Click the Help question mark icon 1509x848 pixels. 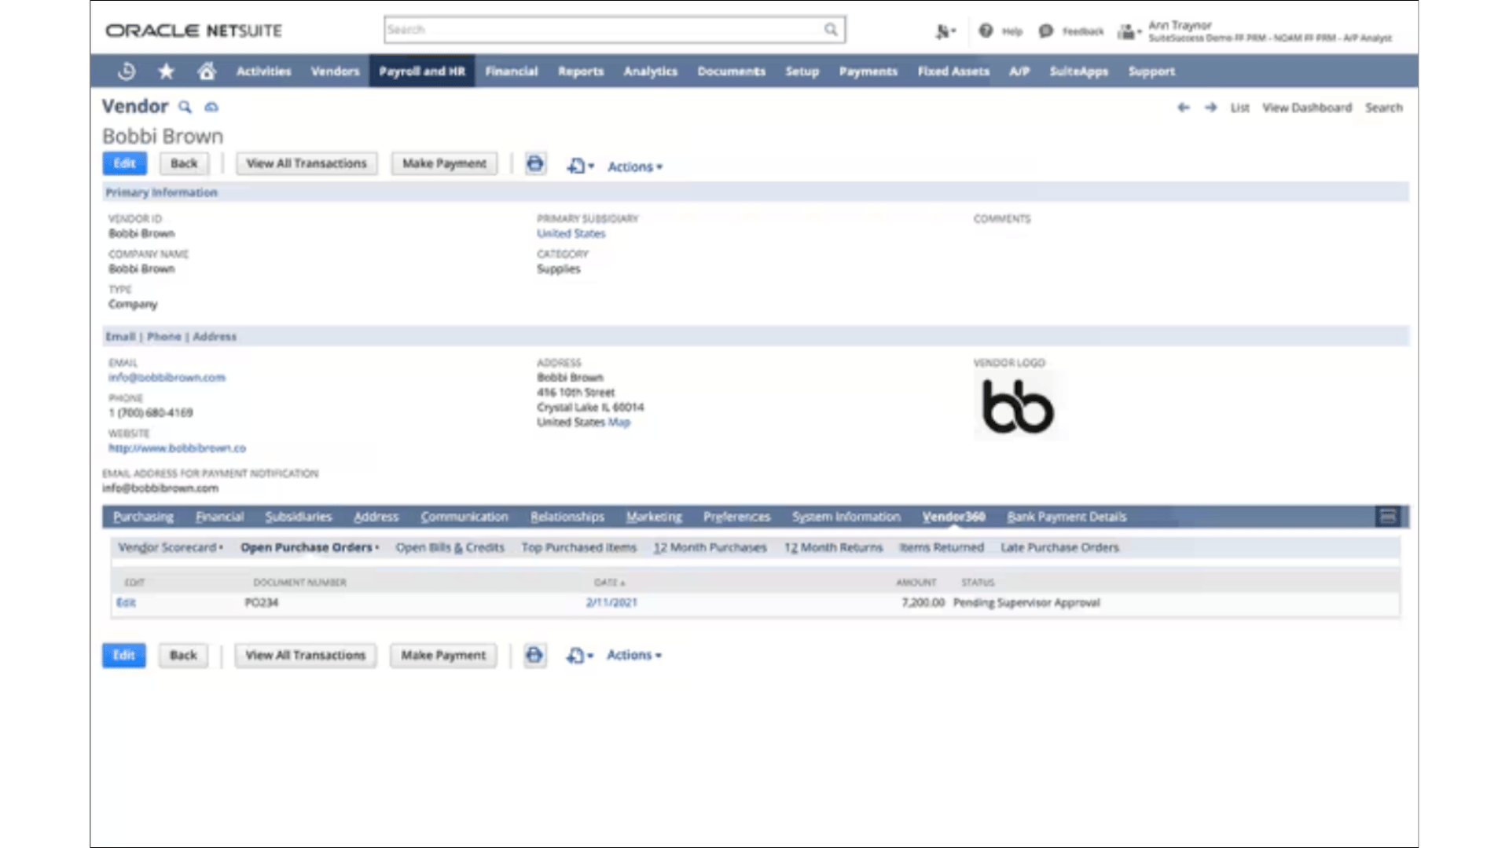click(986, 31)
